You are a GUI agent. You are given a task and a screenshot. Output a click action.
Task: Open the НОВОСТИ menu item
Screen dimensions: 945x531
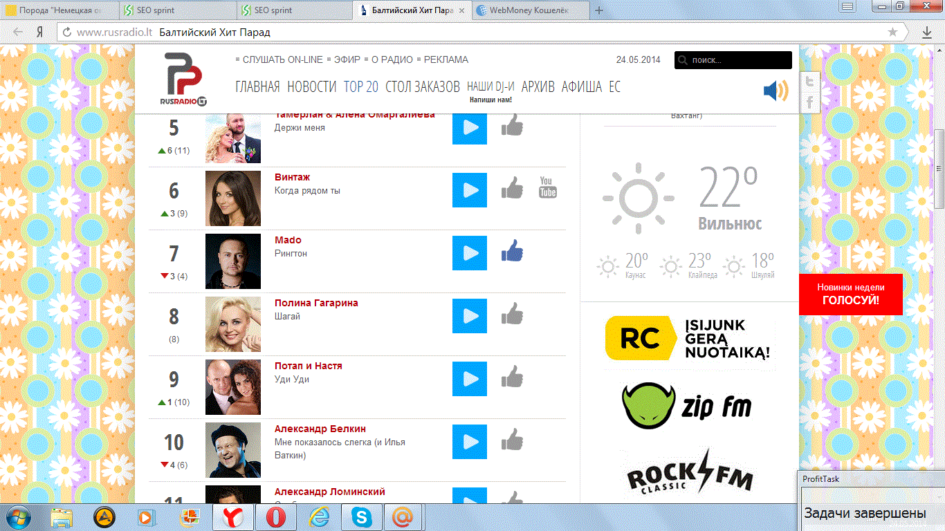[312, 86]
